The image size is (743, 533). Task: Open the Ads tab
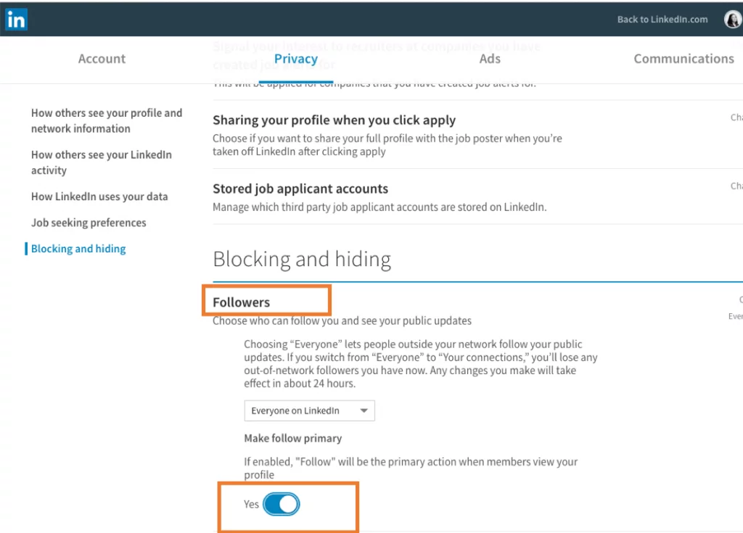(x=490, y=59)
